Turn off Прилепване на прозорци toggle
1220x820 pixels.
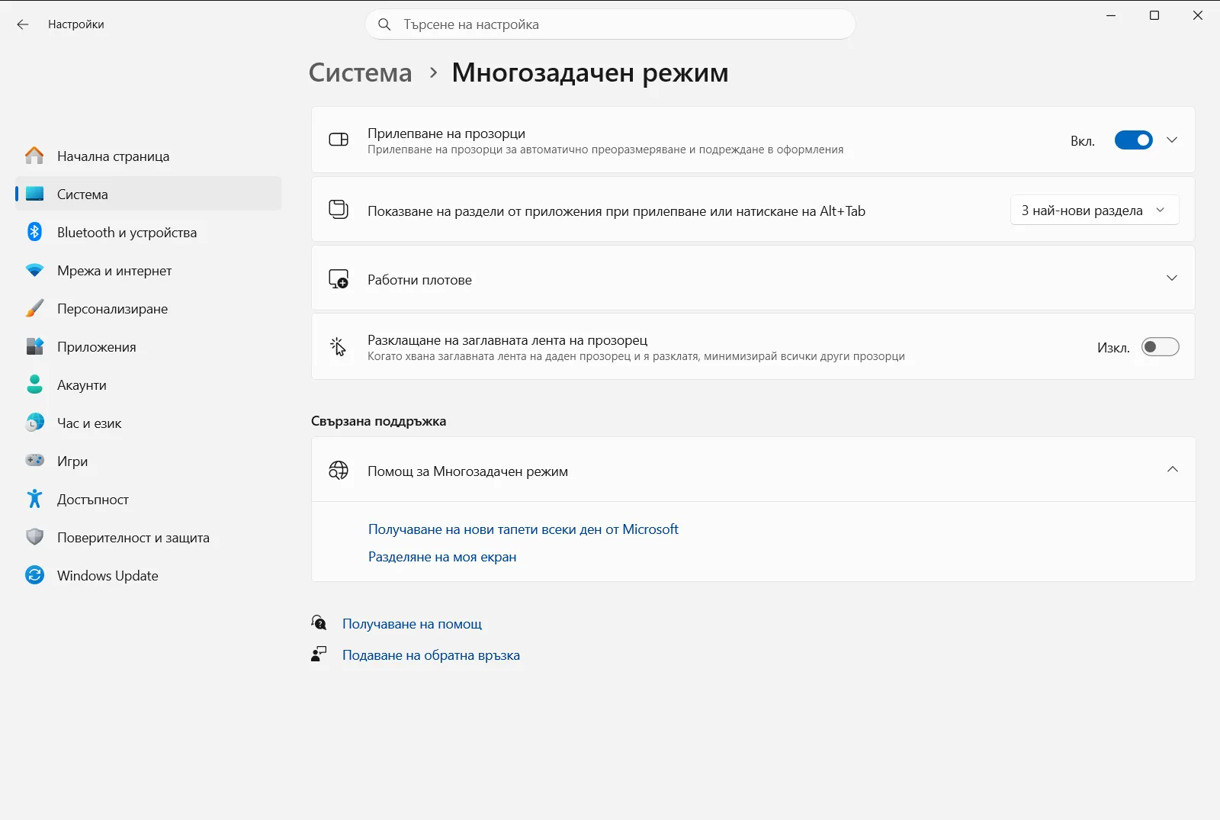(x=1134, y=140)
